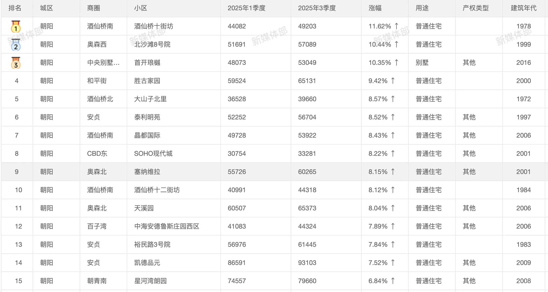
Task: Click the 用途 cell showing 别墅
Action: 422,62
